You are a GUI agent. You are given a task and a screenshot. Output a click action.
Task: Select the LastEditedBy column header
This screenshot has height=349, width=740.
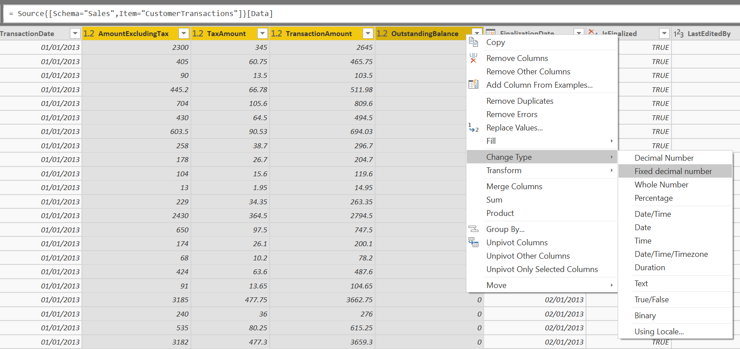coord(706,33)
